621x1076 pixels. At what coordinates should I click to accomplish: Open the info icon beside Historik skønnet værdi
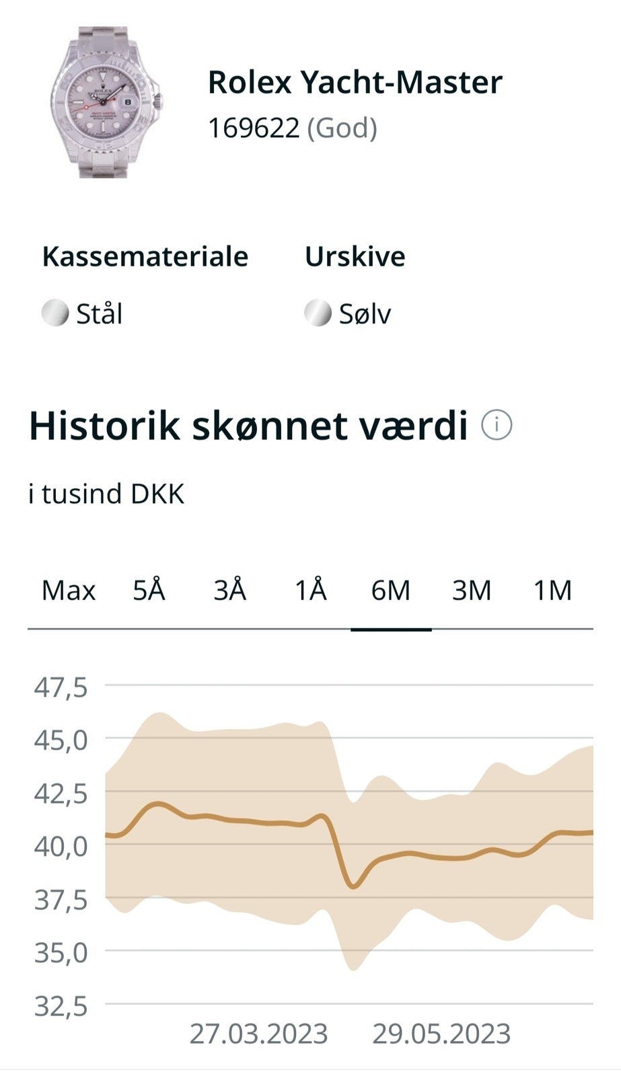497,425
